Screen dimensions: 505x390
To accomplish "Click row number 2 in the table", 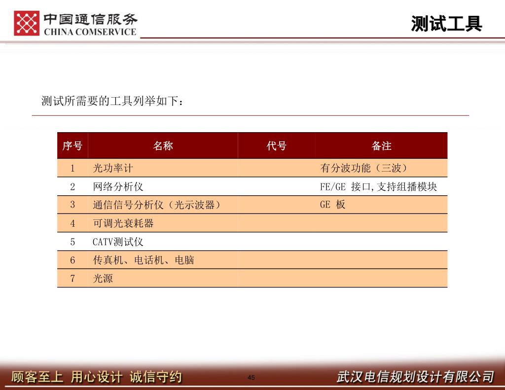I will pos(72,186).
